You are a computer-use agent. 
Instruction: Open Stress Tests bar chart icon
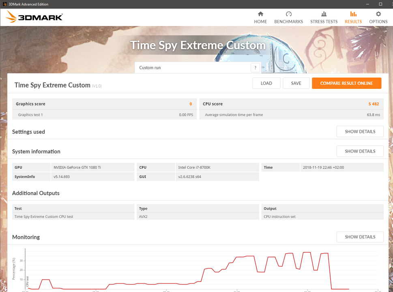pos(324,14)
